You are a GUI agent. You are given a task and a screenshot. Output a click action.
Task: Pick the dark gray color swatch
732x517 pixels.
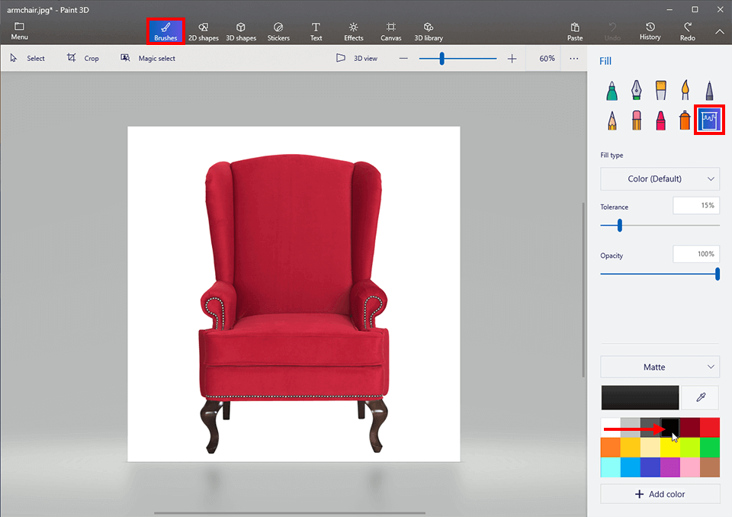[650, 427]
